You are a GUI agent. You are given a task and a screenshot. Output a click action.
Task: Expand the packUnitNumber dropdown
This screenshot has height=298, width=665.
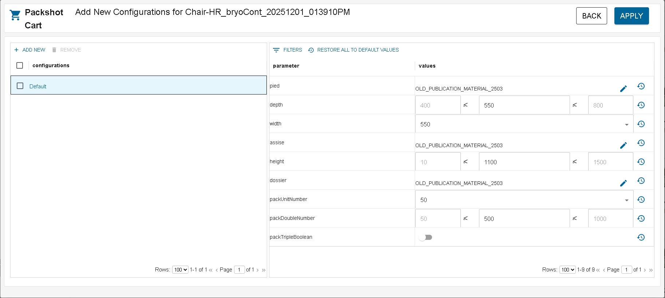[x=524, y=200]
